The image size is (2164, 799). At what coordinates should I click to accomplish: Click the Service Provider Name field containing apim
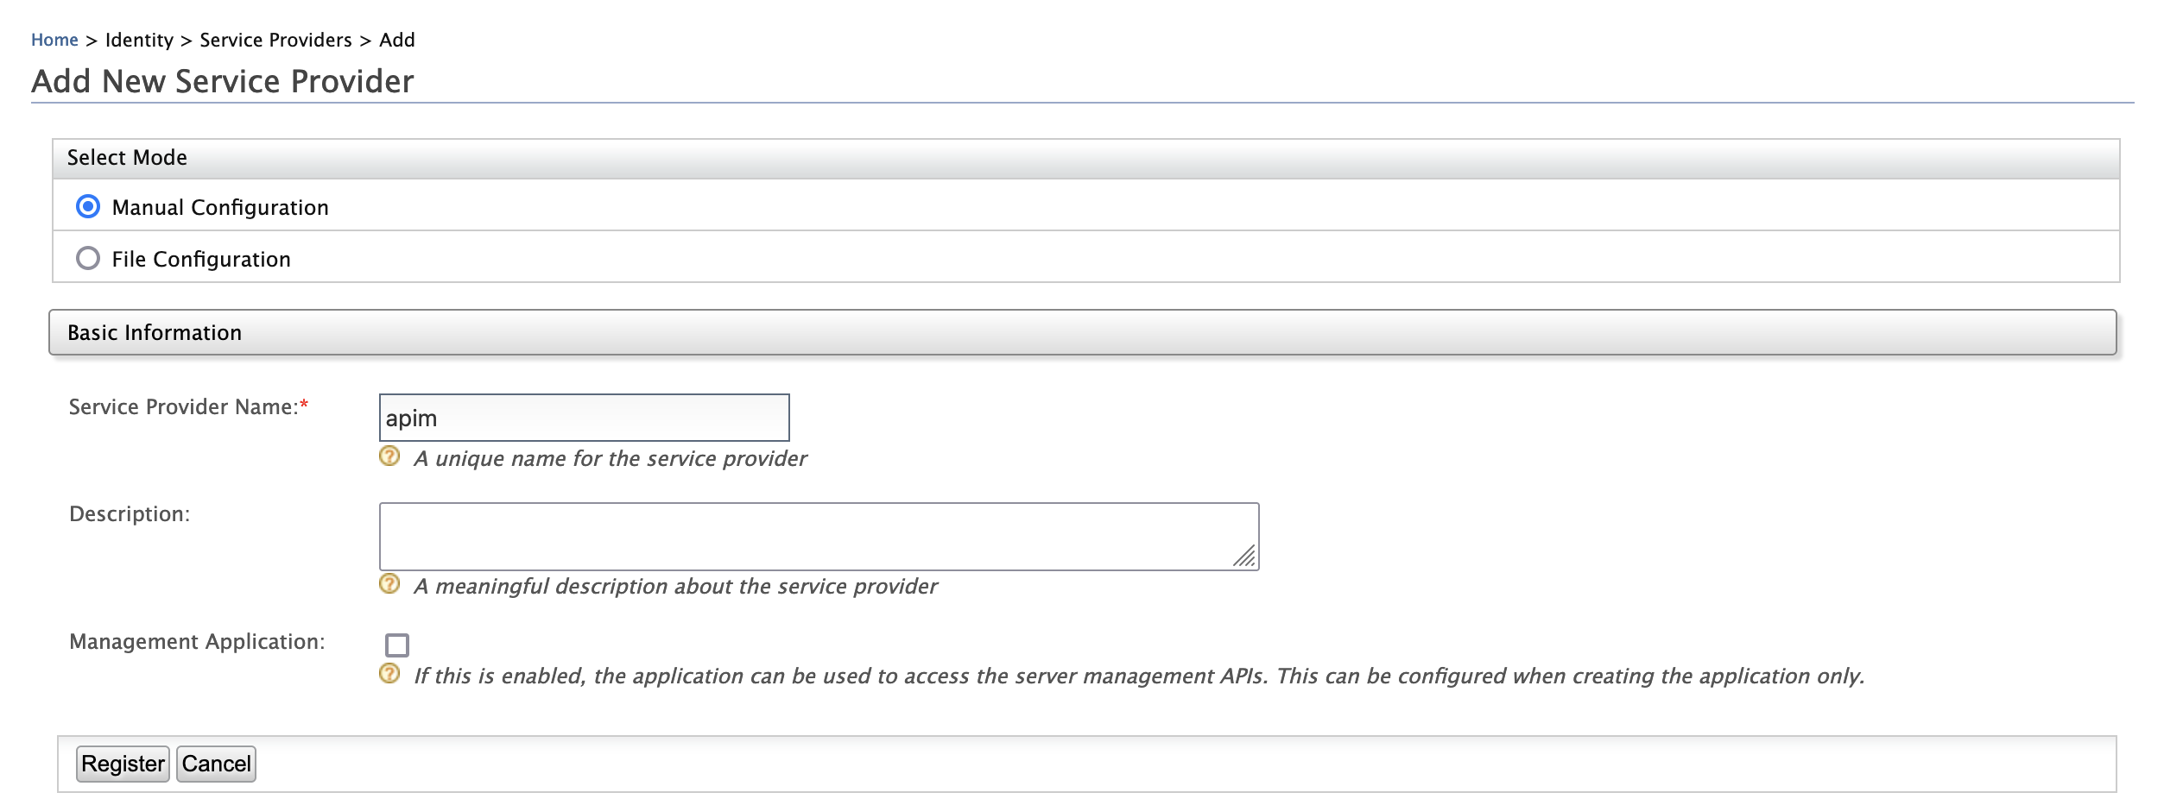pos(584,417)
